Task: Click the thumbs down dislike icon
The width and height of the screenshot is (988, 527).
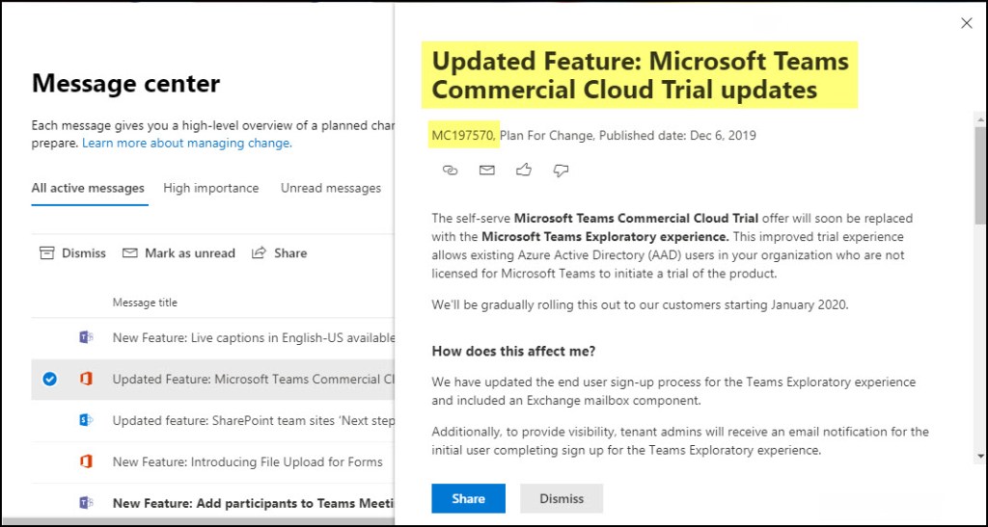Action: click(x=561, y=171)
